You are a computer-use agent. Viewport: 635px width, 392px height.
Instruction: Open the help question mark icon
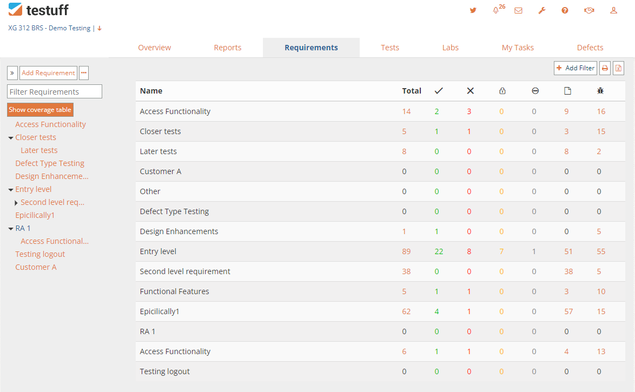(x=565, y=10)
